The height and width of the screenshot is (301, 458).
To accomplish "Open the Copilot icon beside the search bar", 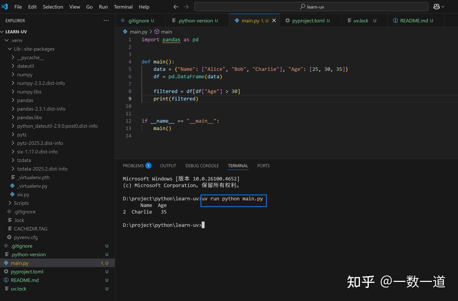I will coord(436,6).
